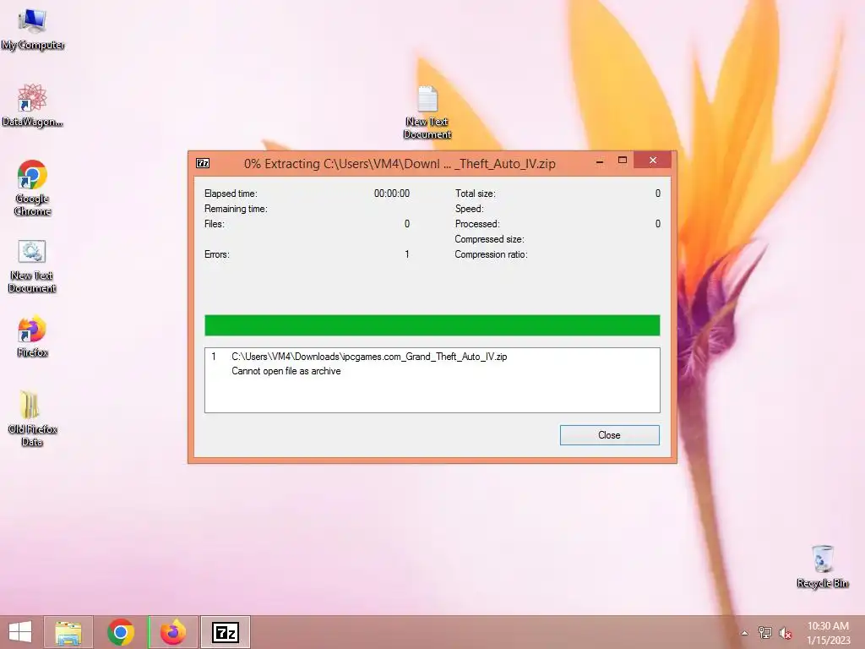The width and height of the screenshot is (865, 649).
Task: Select the Recycle Bin icon
Action: [823, 567]
